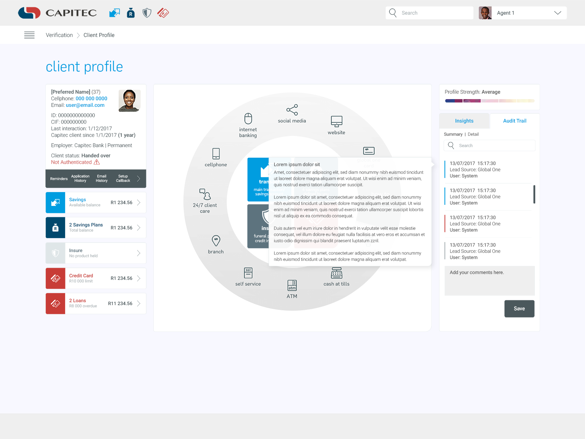Screen dimensions: 585x439
Task: Select the cash at tills icon
Action: pos(337,273)
